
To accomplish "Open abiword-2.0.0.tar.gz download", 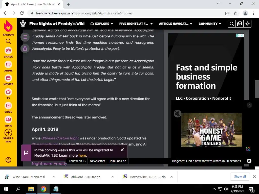I will [x=85, y=177].
